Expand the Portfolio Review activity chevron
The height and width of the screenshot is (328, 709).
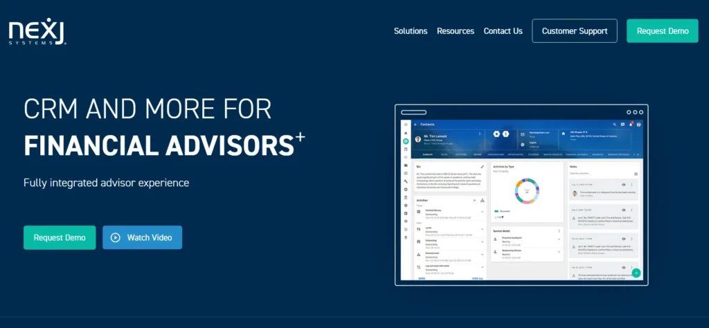(483, 212)
